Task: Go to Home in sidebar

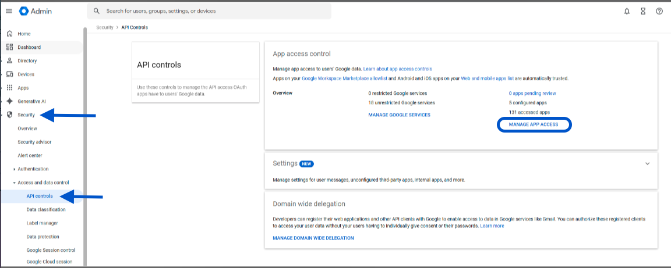Action: pos(24,34)
